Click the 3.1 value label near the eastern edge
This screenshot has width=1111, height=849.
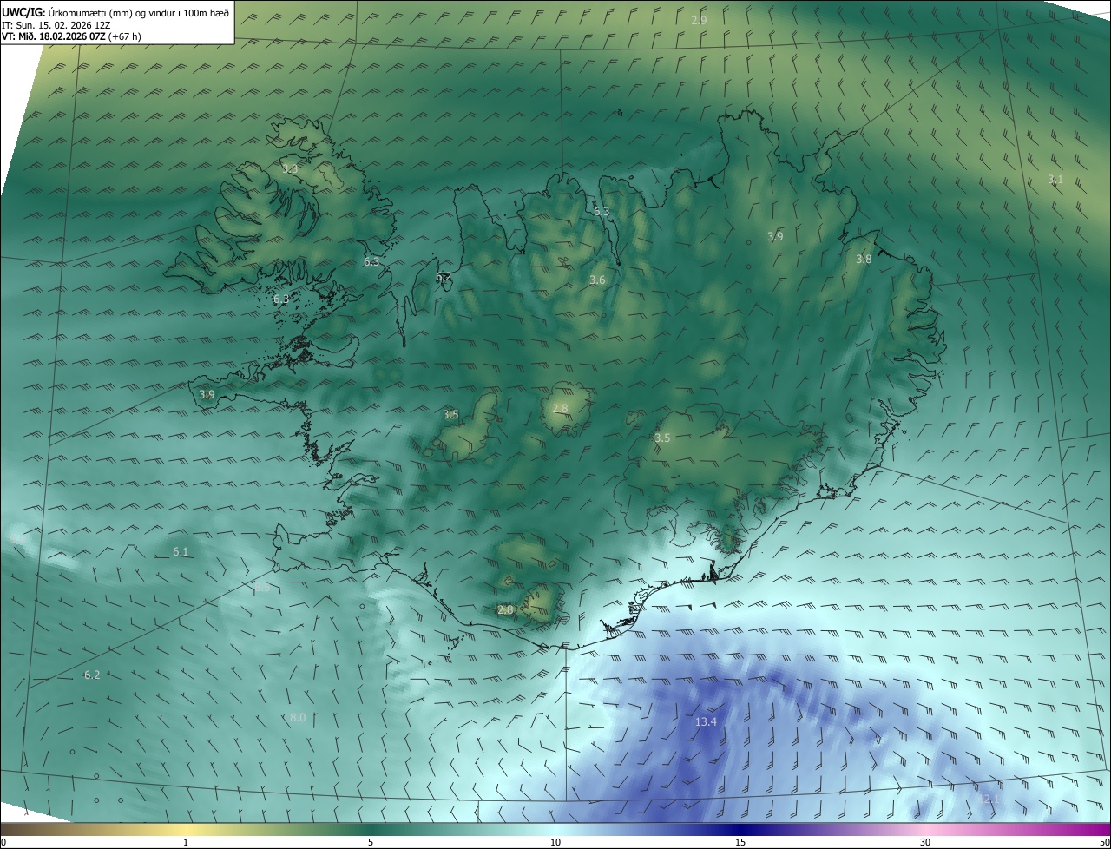tap(1055, 180)
